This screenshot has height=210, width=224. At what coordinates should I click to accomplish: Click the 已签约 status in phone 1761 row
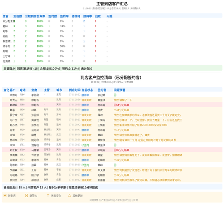point(85,145)
